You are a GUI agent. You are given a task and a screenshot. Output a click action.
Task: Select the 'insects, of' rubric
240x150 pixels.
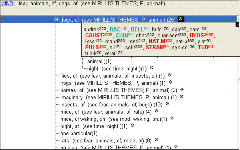[x=111, y=105]
